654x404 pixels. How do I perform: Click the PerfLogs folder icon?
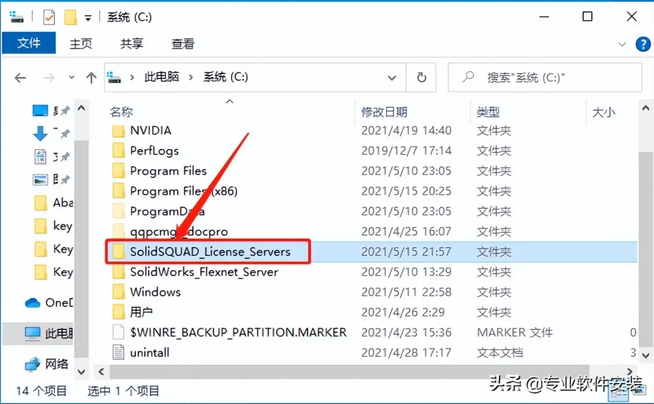pyautogui.click(x=119, y=151)
